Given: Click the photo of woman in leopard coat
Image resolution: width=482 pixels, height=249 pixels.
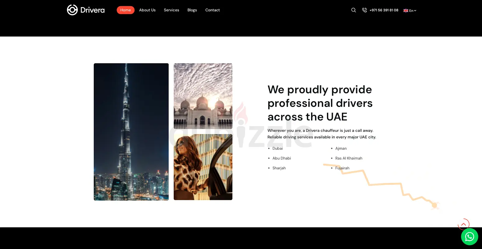Looking at the screenshot, I should [203, 167].
